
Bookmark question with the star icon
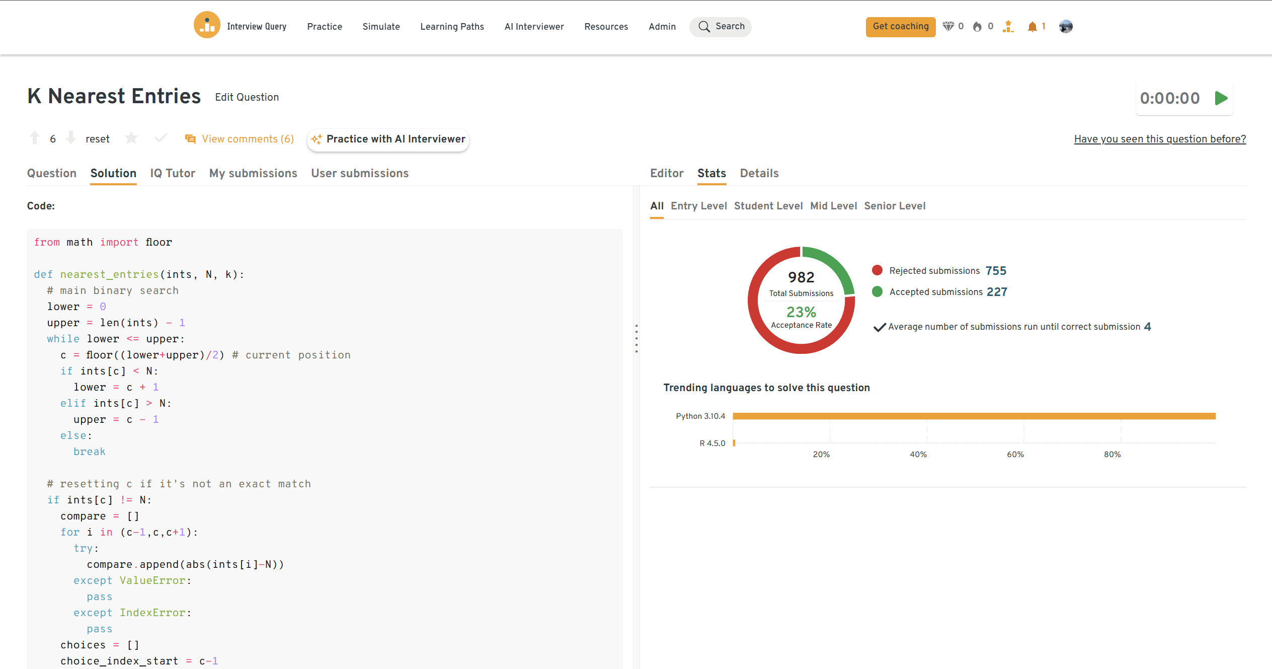tap(131, 138)
